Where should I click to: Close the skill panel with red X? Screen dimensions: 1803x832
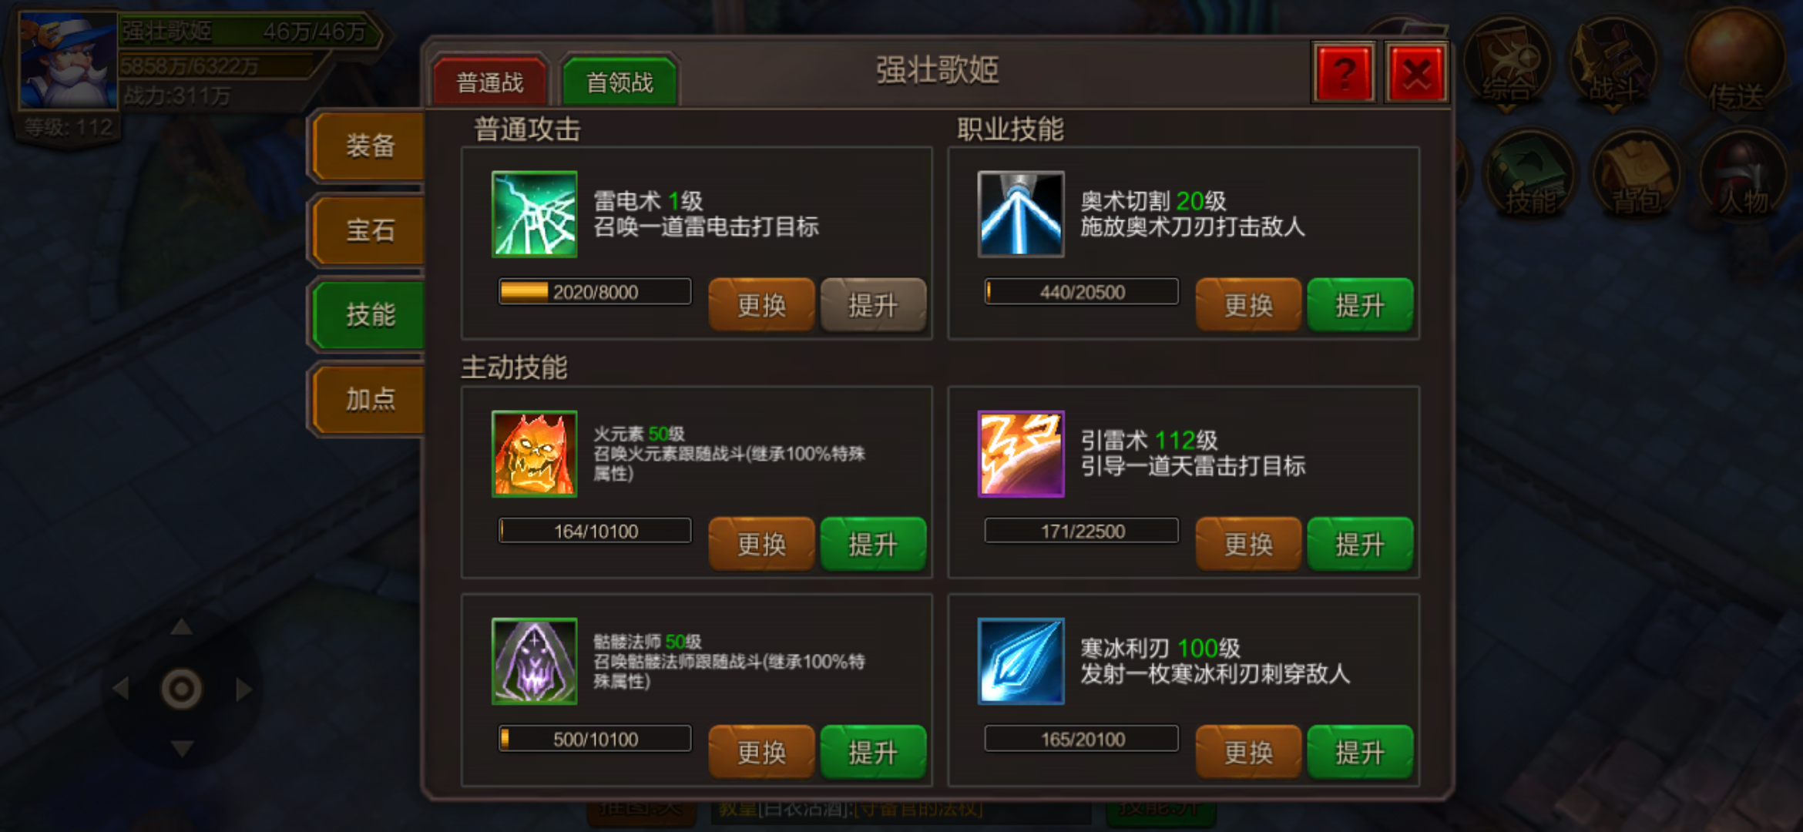(1416, 74)
